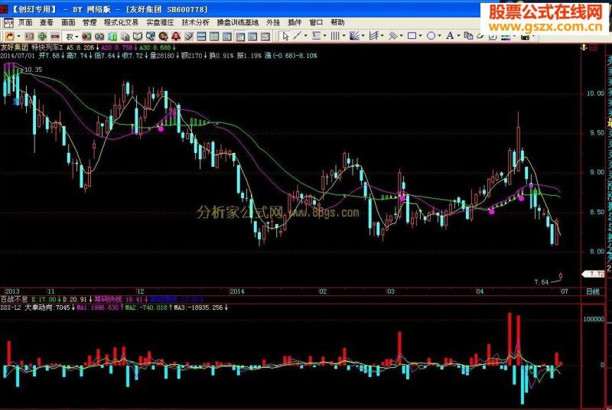Expand the home folder icon dropdown arrow
The width and height of the screenshot is (612, 410).
18,37
